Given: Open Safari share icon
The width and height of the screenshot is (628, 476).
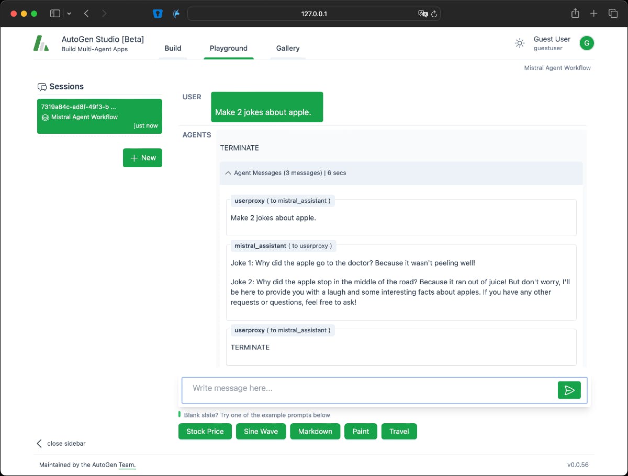Looking at the screenshot, I should coord(575,14).
